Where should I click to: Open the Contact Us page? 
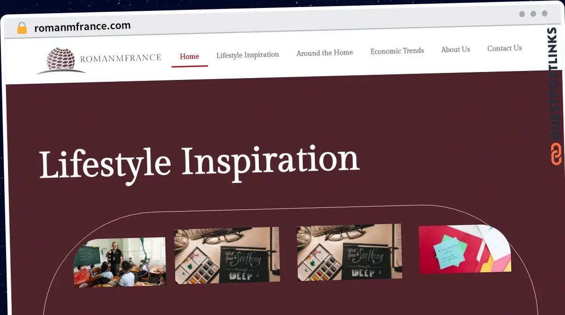click(x=504, y=48)
